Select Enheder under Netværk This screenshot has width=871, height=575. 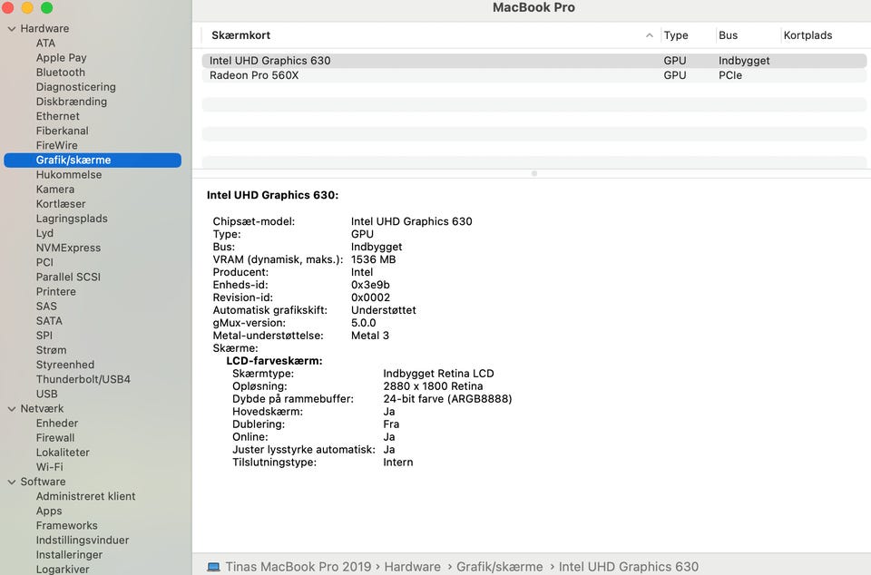(57, 424)
